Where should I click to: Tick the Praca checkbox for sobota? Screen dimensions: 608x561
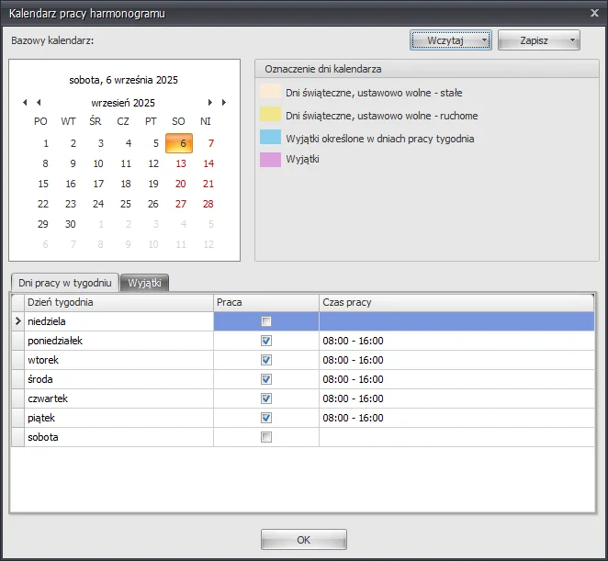pos(266,437)
